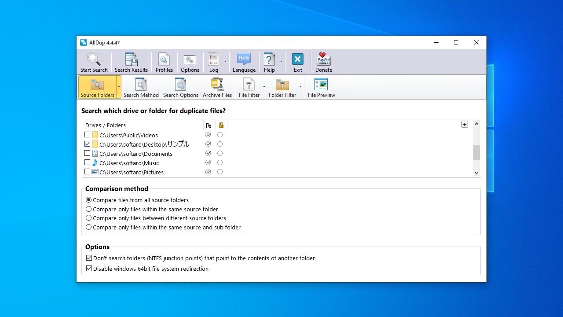Click the subfolders column header icon
Image resolution: width=563 pixels, height=317 pixels.
click(208, 125)
